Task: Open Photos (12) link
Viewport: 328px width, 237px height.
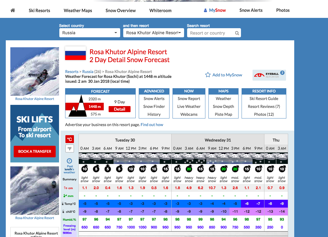Action: pos(264,115)
